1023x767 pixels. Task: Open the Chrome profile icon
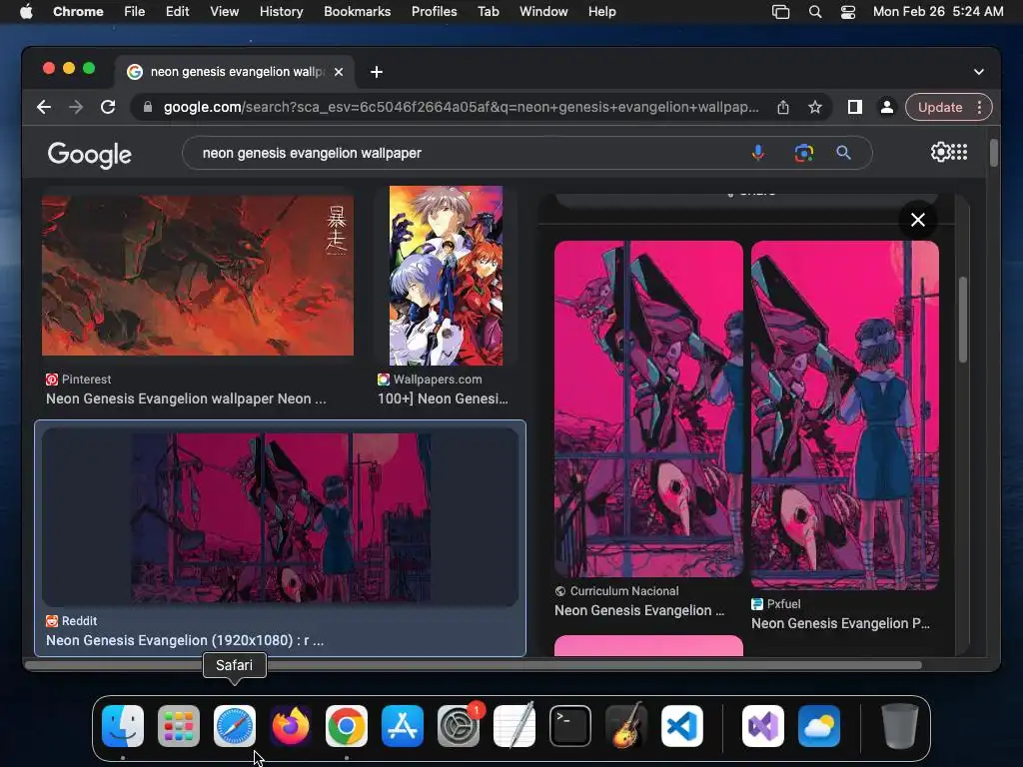tap(887, 107)
